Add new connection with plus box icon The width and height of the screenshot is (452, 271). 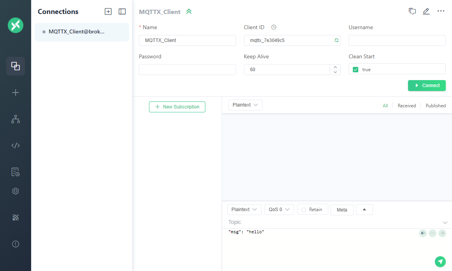[x=108, y=12]
